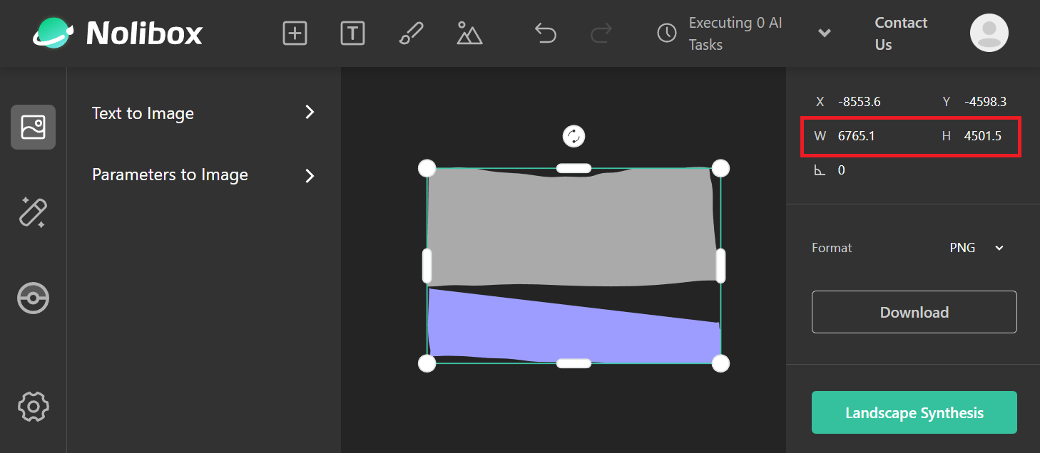
Task: Edit the X position field
Action: pyautogui.click(x=860, y=102)
